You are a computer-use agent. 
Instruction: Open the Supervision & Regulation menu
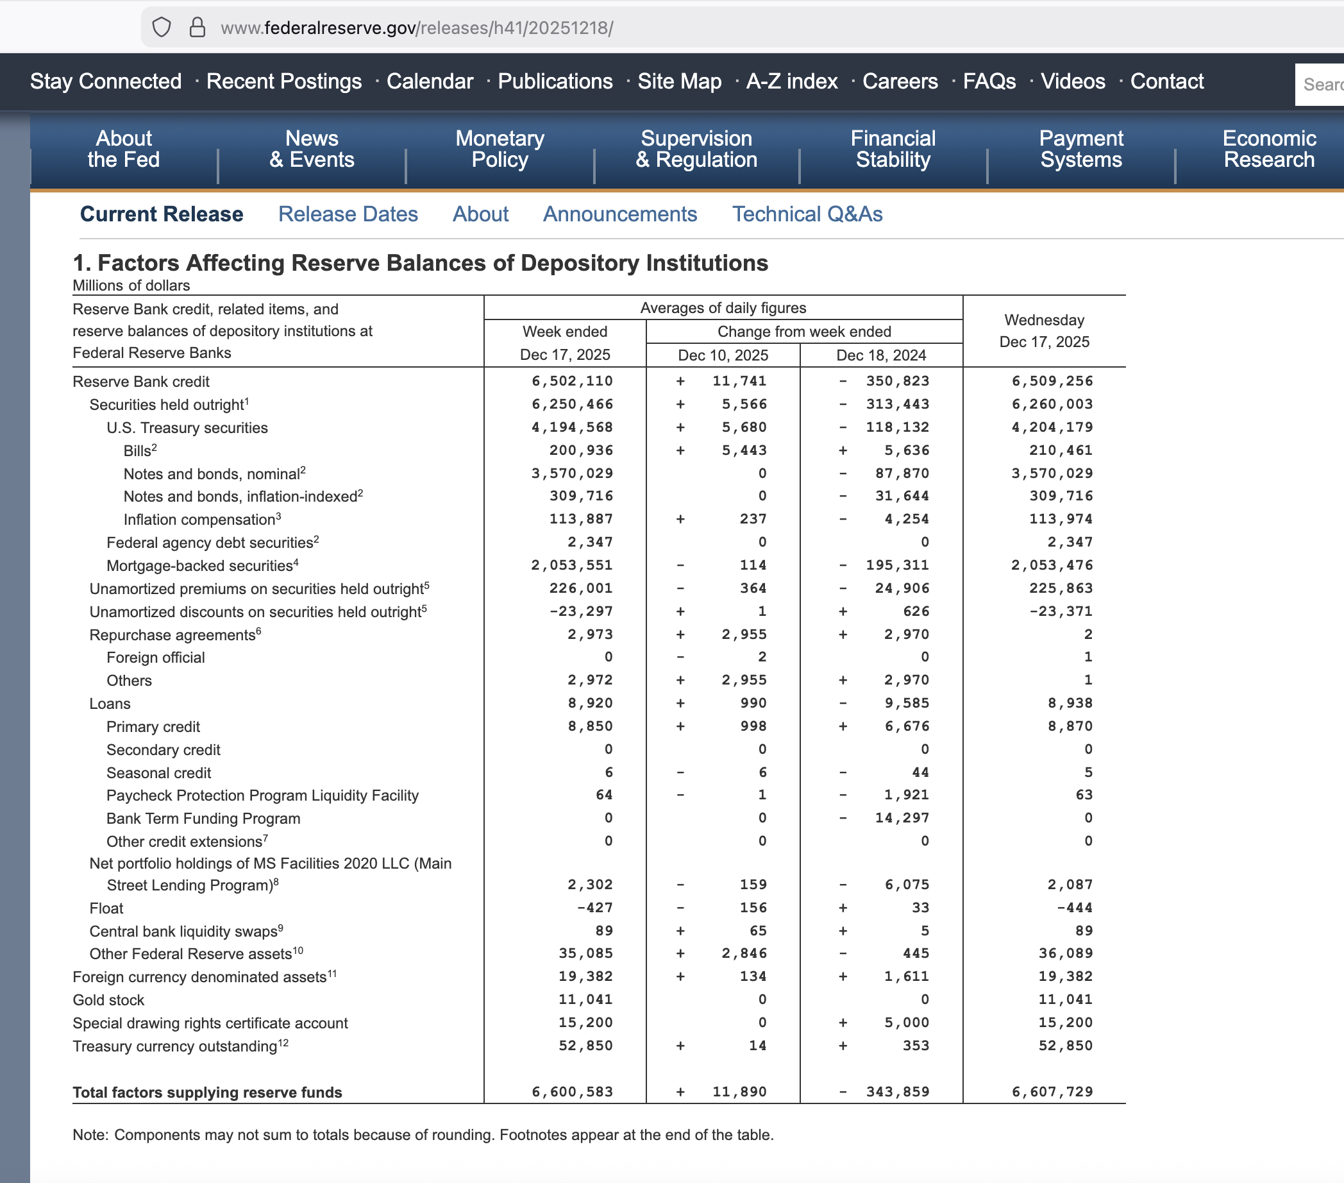click(696, 149)
